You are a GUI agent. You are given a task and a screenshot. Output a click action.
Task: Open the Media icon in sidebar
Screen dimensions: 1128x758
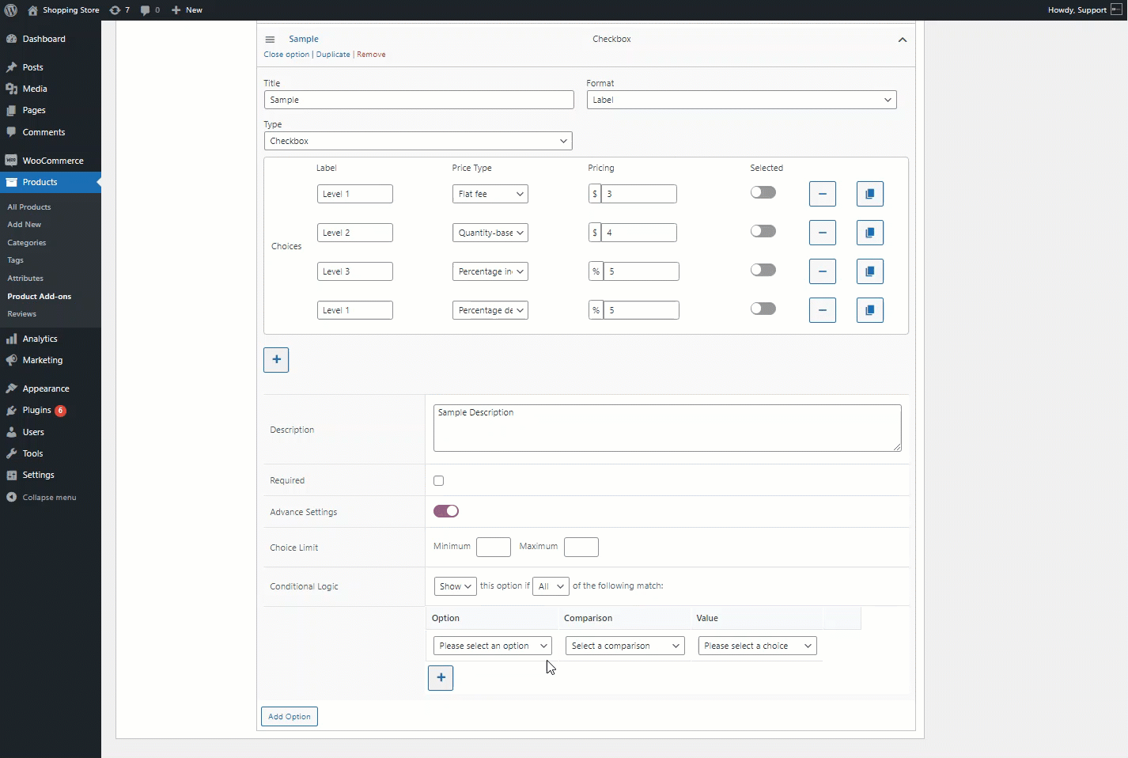click(x=11, y=89)
